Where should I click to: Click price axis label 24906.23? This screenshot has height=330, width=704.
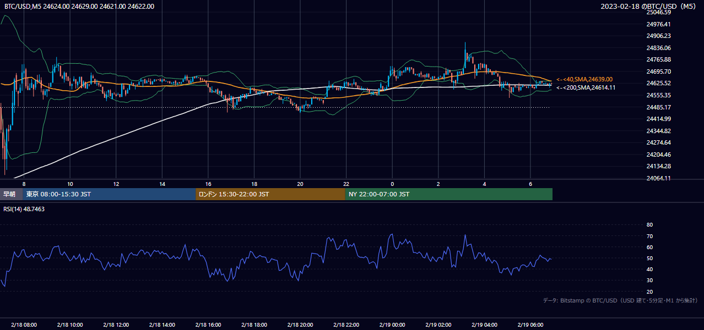pyautogui.click(x=659, y=36)
